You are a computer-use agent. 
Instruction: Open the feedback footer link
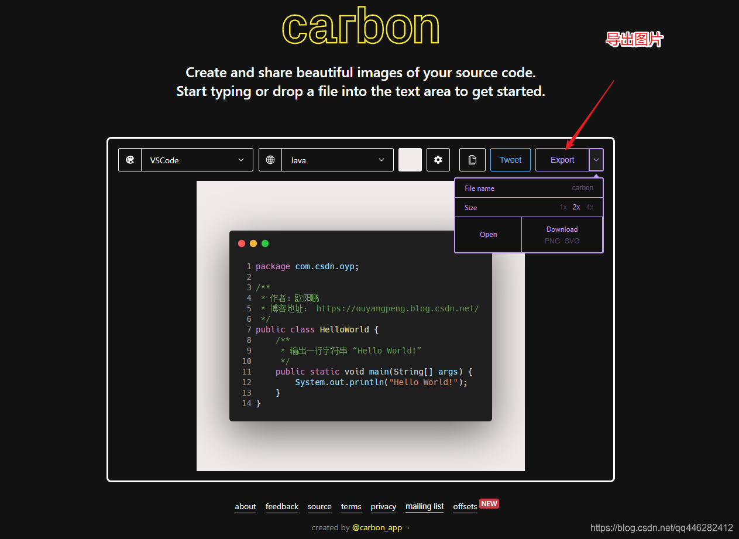pyautogui.click(x=282, y=507)
